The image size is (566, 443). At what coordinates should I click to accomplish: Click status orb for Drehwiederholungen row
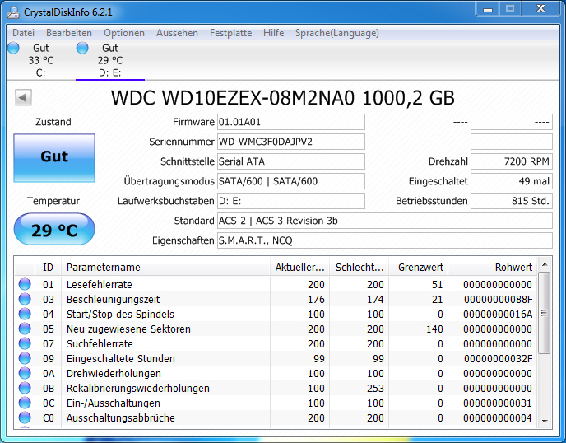25,373
